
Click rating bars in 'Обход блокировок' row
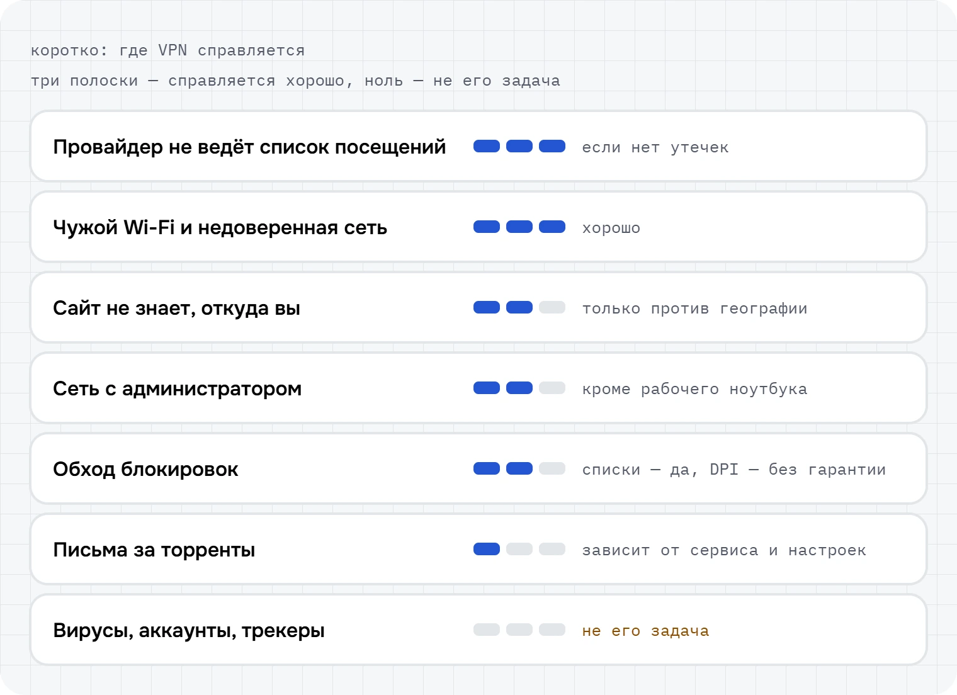519,468
